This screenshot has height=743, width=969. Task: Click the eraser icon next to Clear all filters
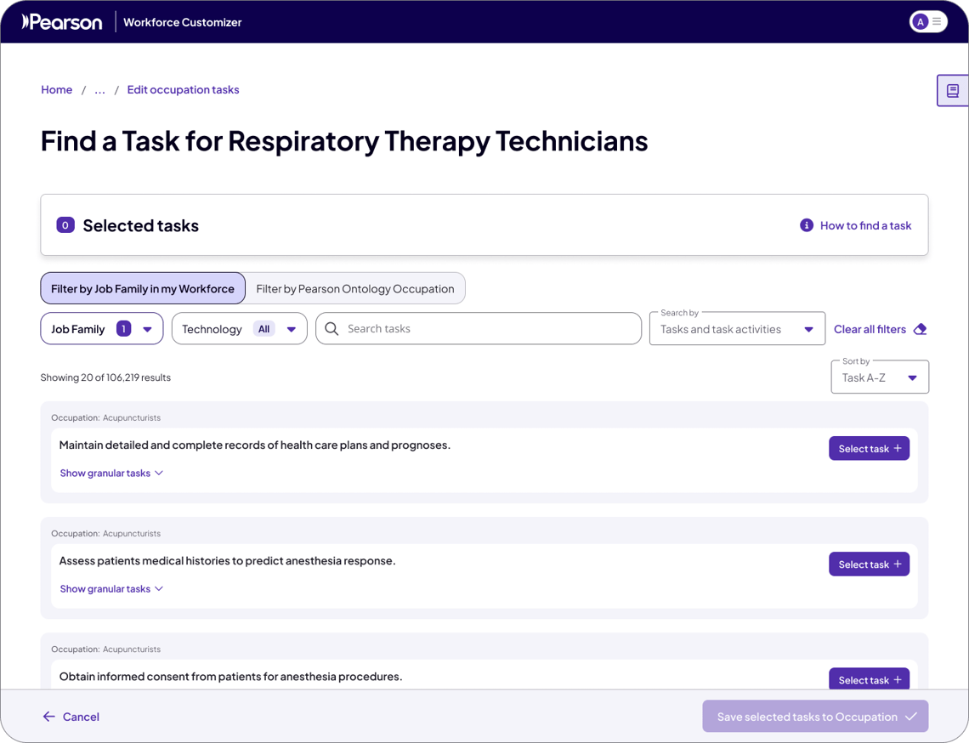tap(920, 329)
